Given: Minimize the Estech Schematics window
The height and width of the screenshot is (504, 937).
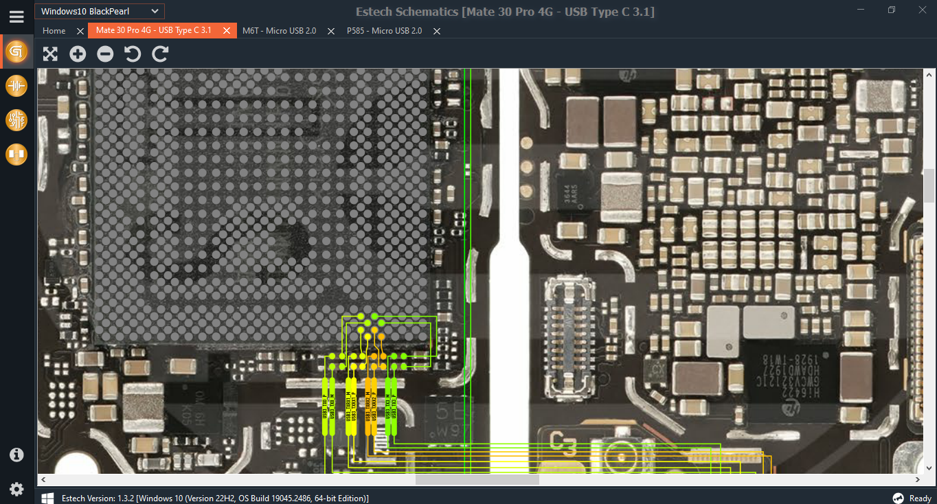Looking at the screenshot, I should [861, 10].
